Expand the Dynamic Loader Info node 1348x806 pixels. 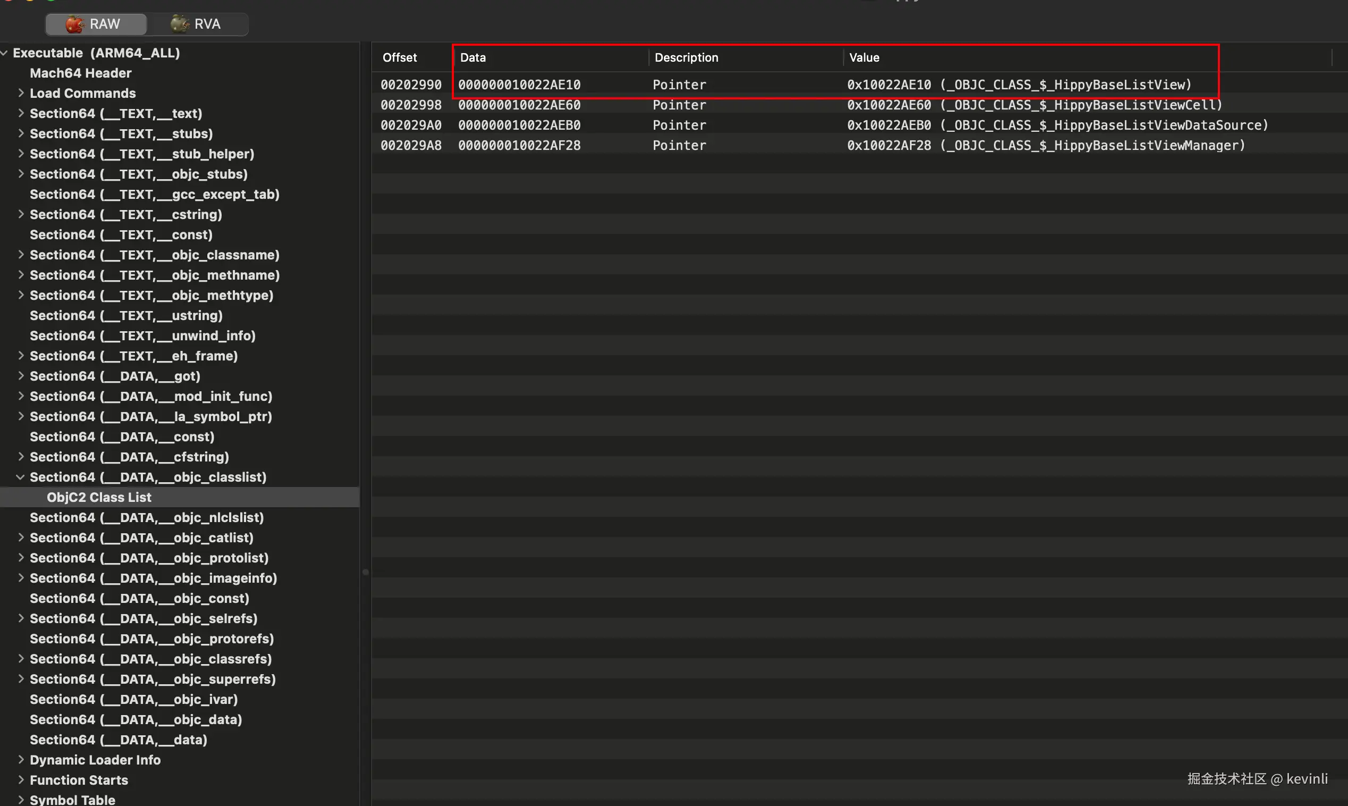point(21,759)
